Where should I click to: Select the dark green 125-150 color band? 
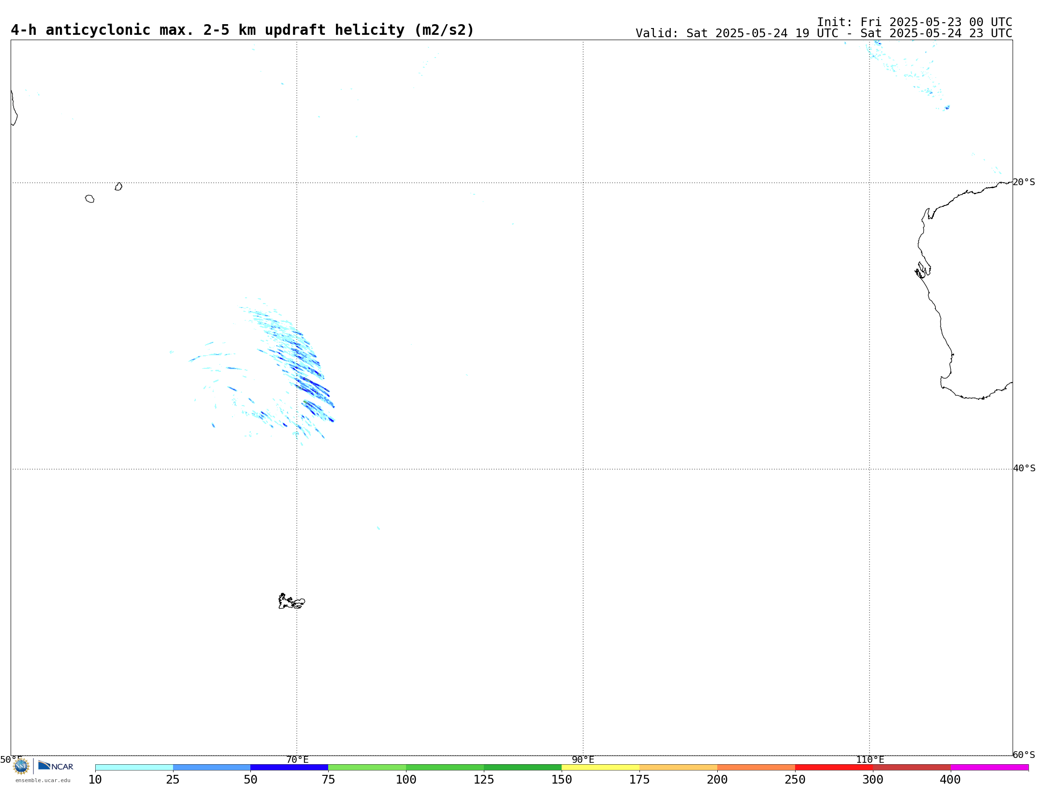(x=523, y=767)
